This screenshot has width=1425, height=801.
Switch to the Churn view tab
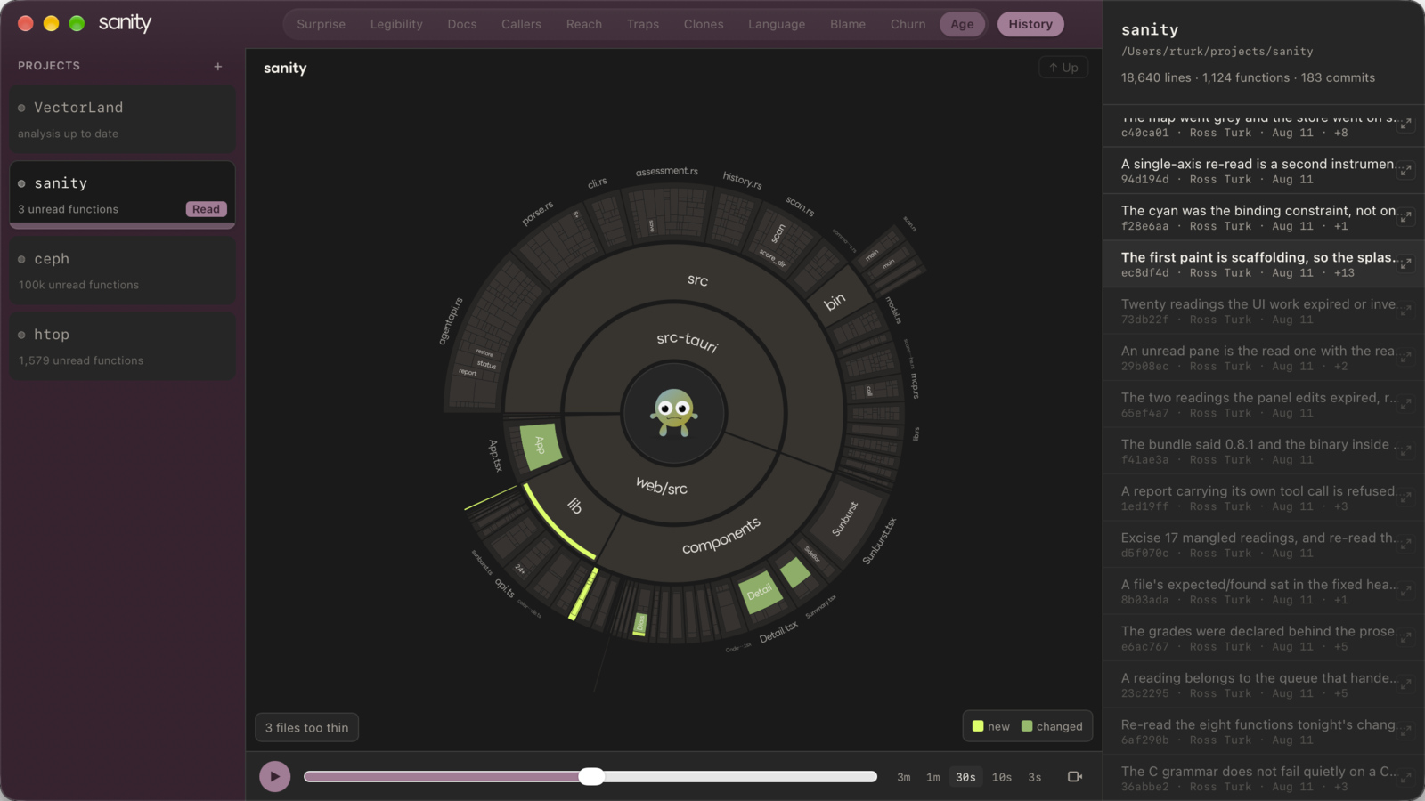[908, 24]
